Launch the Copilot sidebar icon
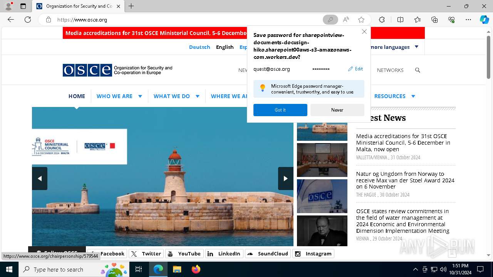This screenshot has width=493, height=277. tap(484, 20)
